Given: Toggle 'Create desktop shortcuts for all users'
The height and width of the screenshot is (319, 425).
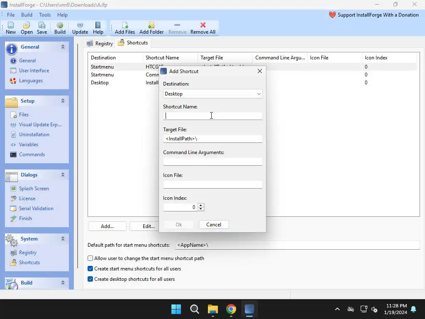Looking at the screenshot, I should tap(90, 279).
